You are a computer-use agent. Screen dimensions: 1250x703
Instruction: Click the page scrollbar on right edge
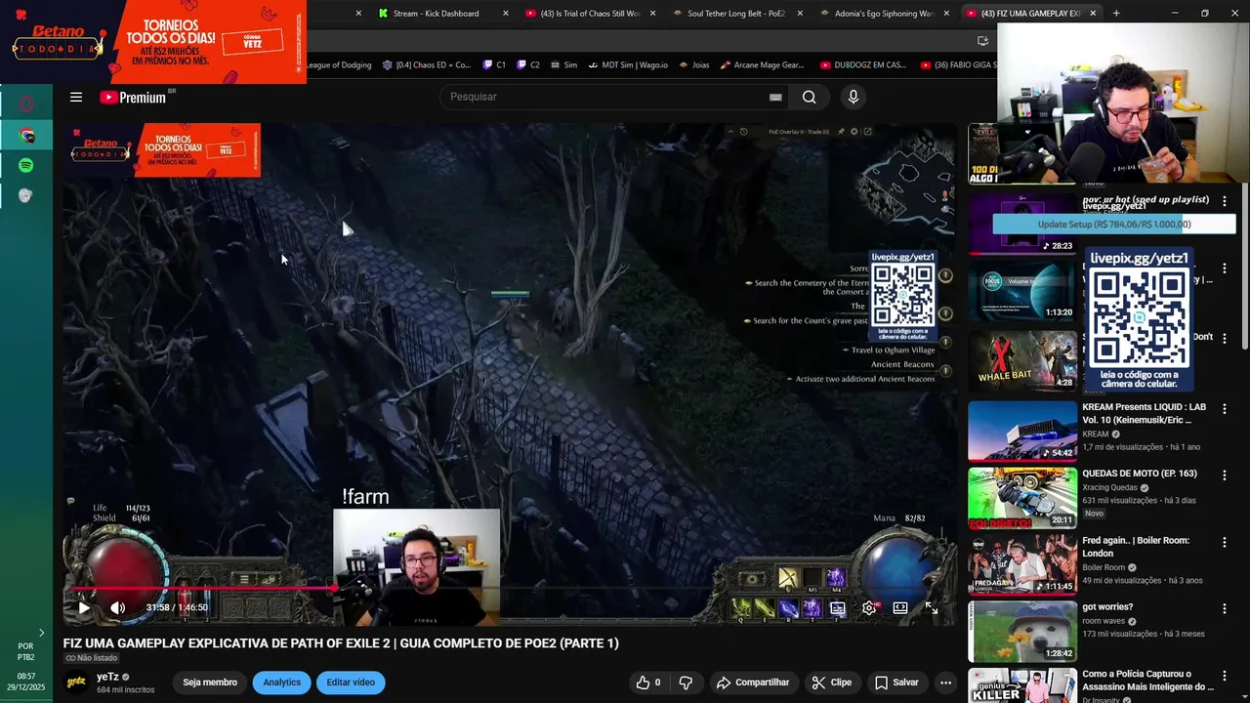(x=1245, y=264)
